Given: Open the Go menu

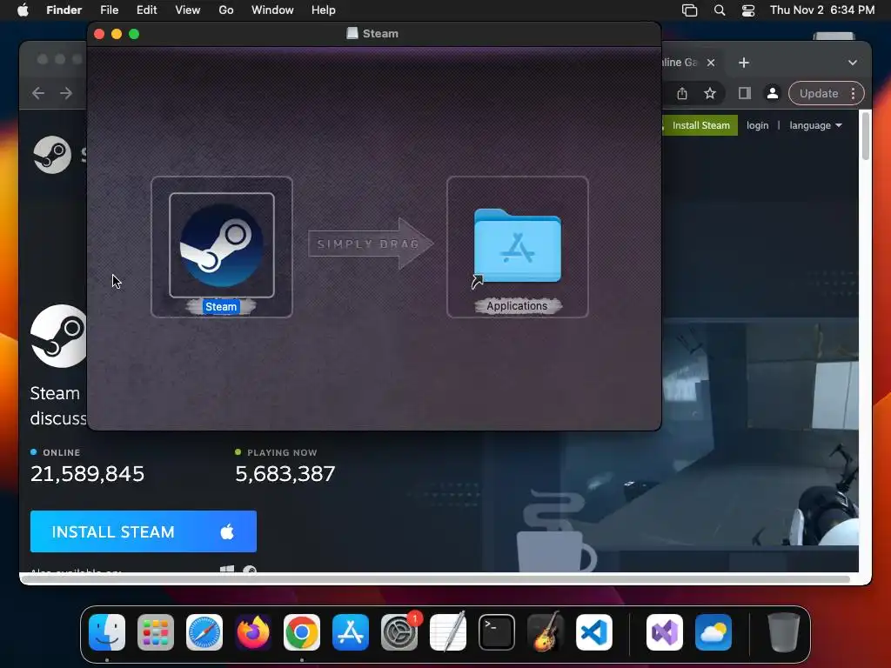Looking at the screenshot, I should (x=226, y=10).
